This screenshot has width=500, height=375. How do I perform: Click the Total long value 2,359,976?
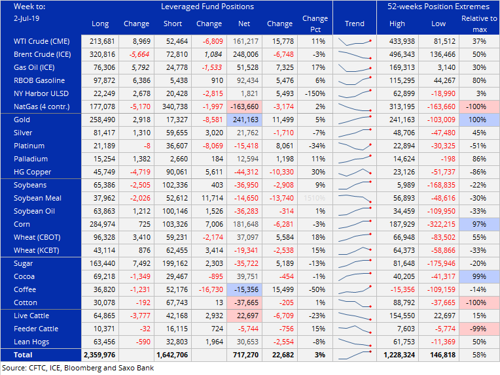click(x=105, y=355)
